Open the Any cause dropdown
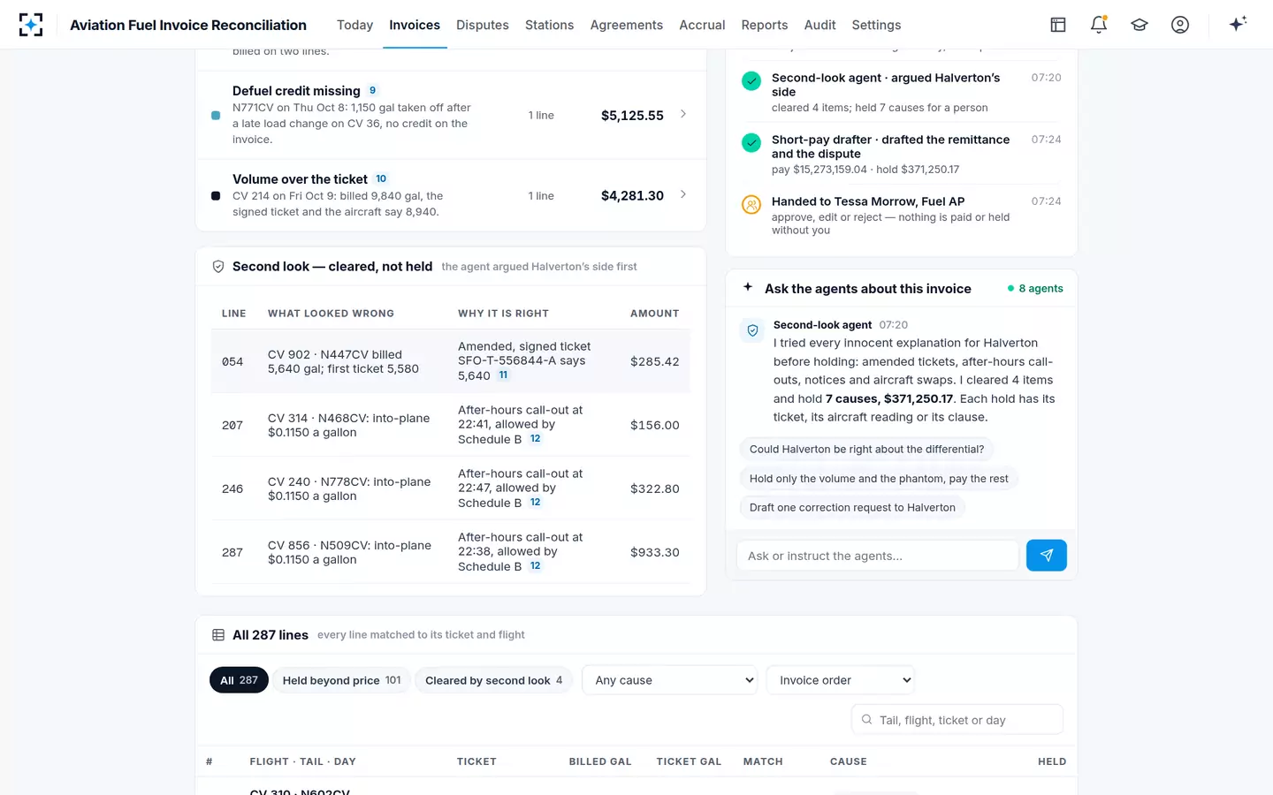The width and height of the screenshot is (1273, 795). 670,680
